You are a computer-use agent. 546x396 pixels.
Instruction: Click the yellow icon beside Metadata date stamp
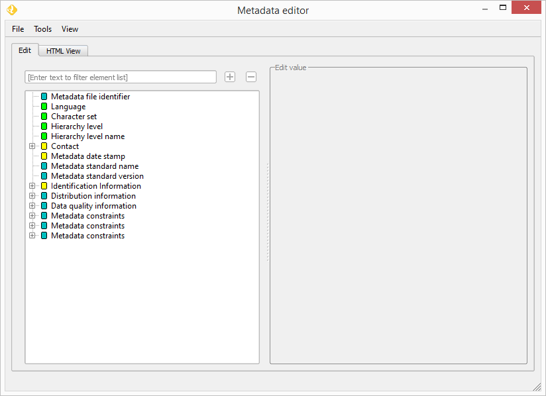click(44, 156)
